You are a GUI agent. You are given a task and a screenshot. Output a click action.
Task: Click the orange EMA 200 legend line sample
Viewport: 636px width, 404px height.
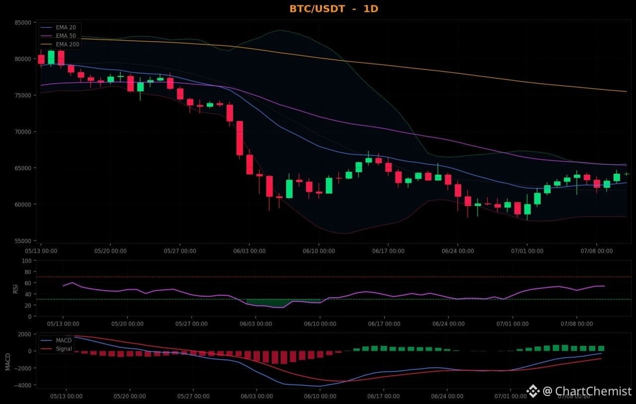click(47, 44)
